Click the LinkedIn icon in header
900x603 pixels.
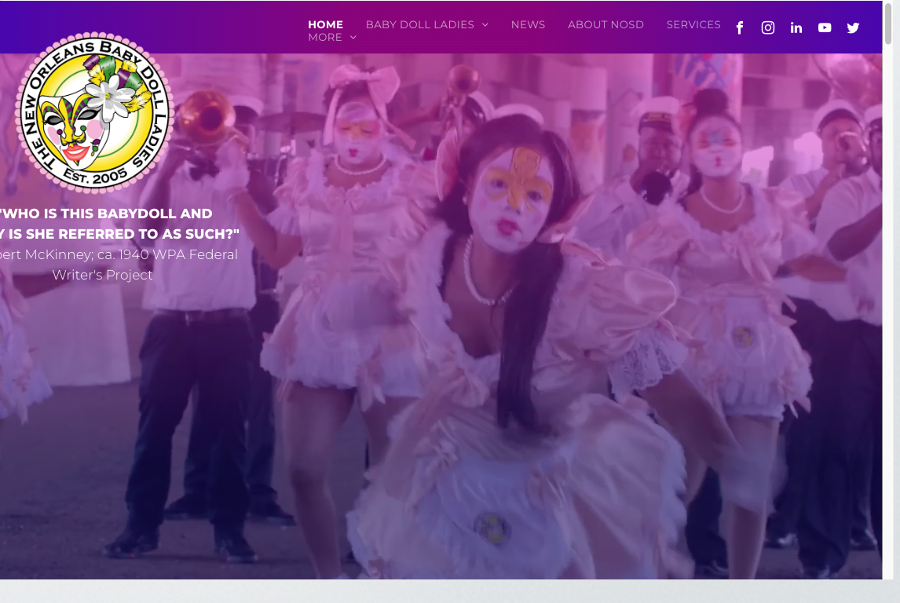pyautogui.click(x=796, y=28)
